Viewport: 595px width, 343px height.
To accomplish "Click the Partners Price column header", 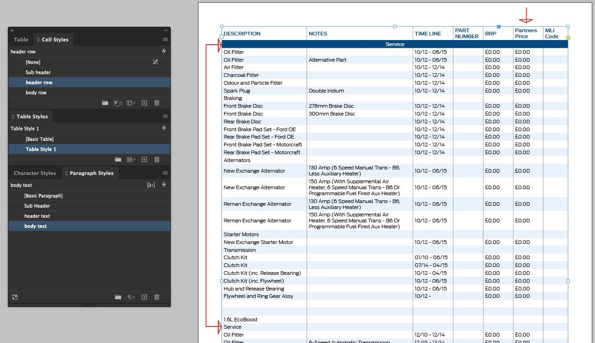I will pyautogui.click(x=528, y=34).
